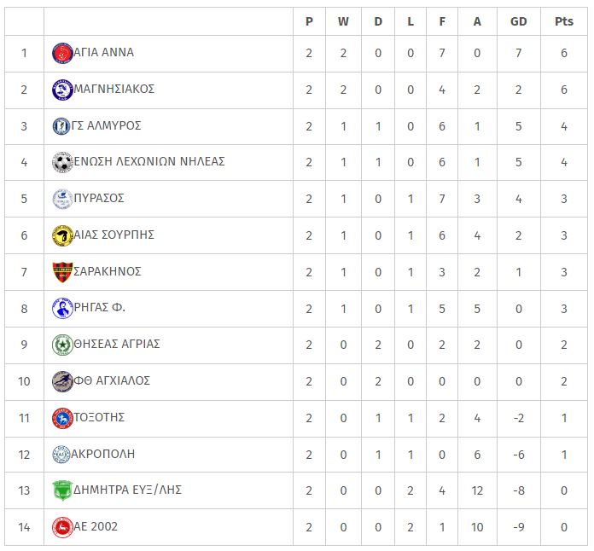Select the GD column header
This screenshot has height=551, width=594.
(x=518, y=21)
